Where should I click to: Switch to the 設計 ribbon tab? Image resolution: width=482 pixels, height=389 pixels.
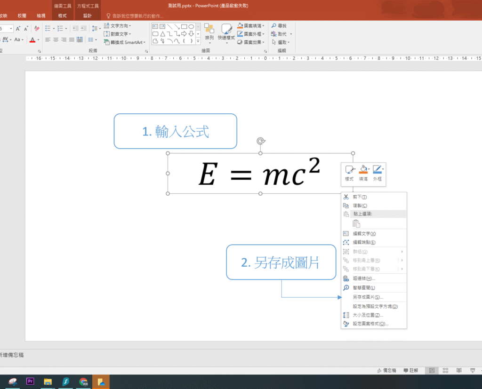(x=88, y=16)
